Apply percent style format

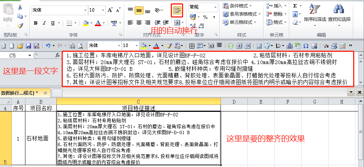click(x=206, y=17)
